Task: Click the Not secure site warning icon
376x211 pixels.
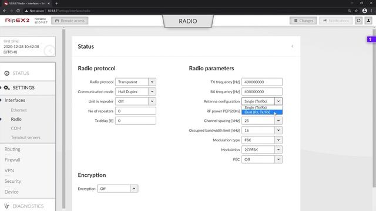Action: pyautogui.click(x=26, y=11)
